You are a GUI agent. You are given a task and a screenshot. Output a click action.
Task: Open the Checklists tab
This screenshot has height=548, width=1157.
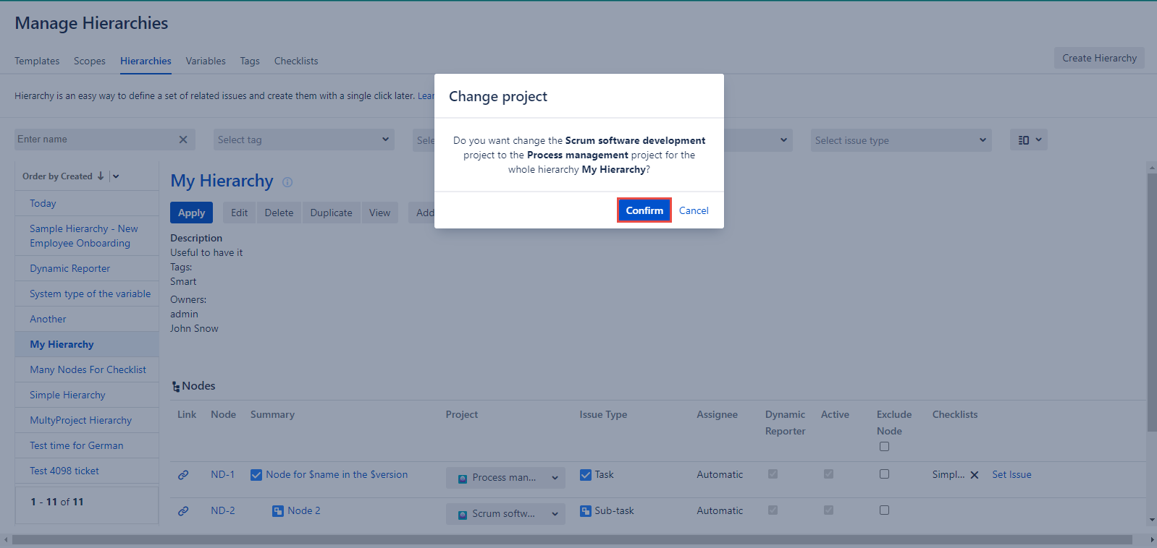pyautogui.click(x=295, y=61)
